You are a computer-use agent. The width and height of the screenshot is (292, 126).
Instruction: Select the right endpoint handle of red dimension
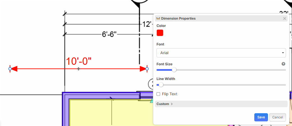point(147,69)
